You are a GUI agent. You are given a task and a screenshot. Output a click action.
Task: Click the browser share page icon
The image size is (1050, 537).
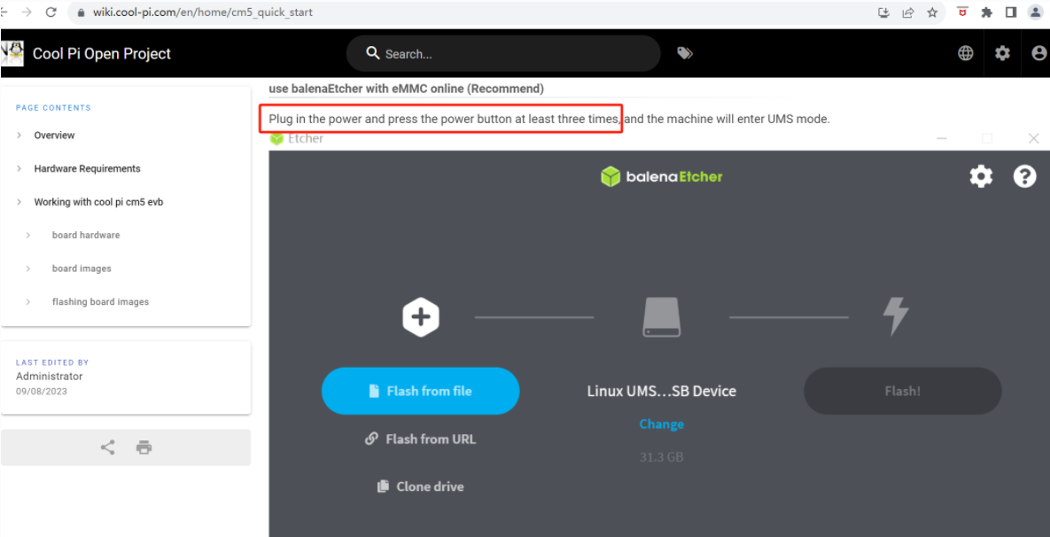pyautogui.click(x=908, y=12)
